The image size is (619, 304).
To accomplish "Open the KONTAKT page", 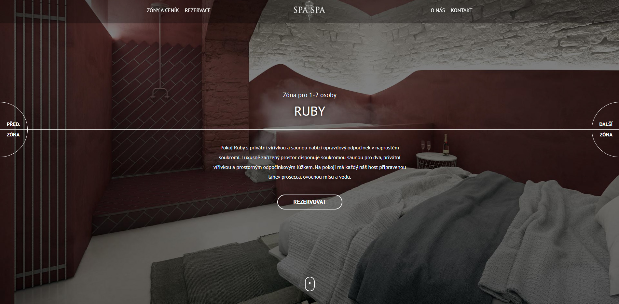I will point(461,10).
